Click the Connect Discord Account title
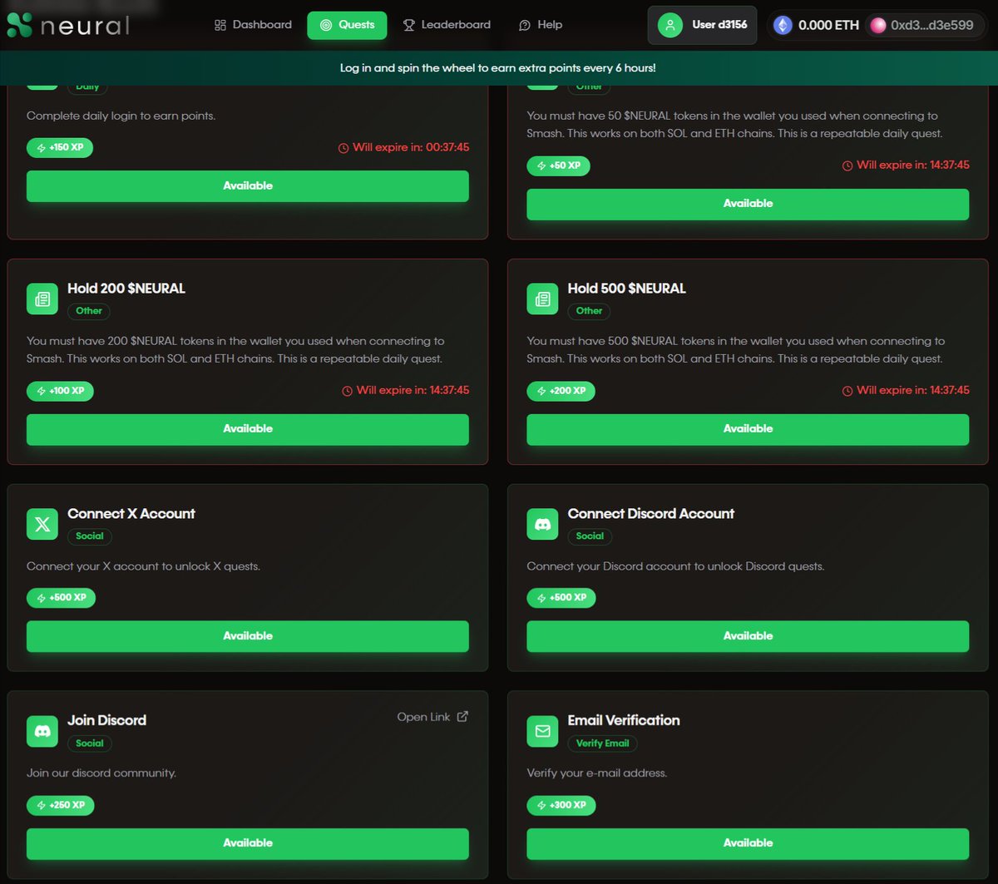 click(651, 514)
